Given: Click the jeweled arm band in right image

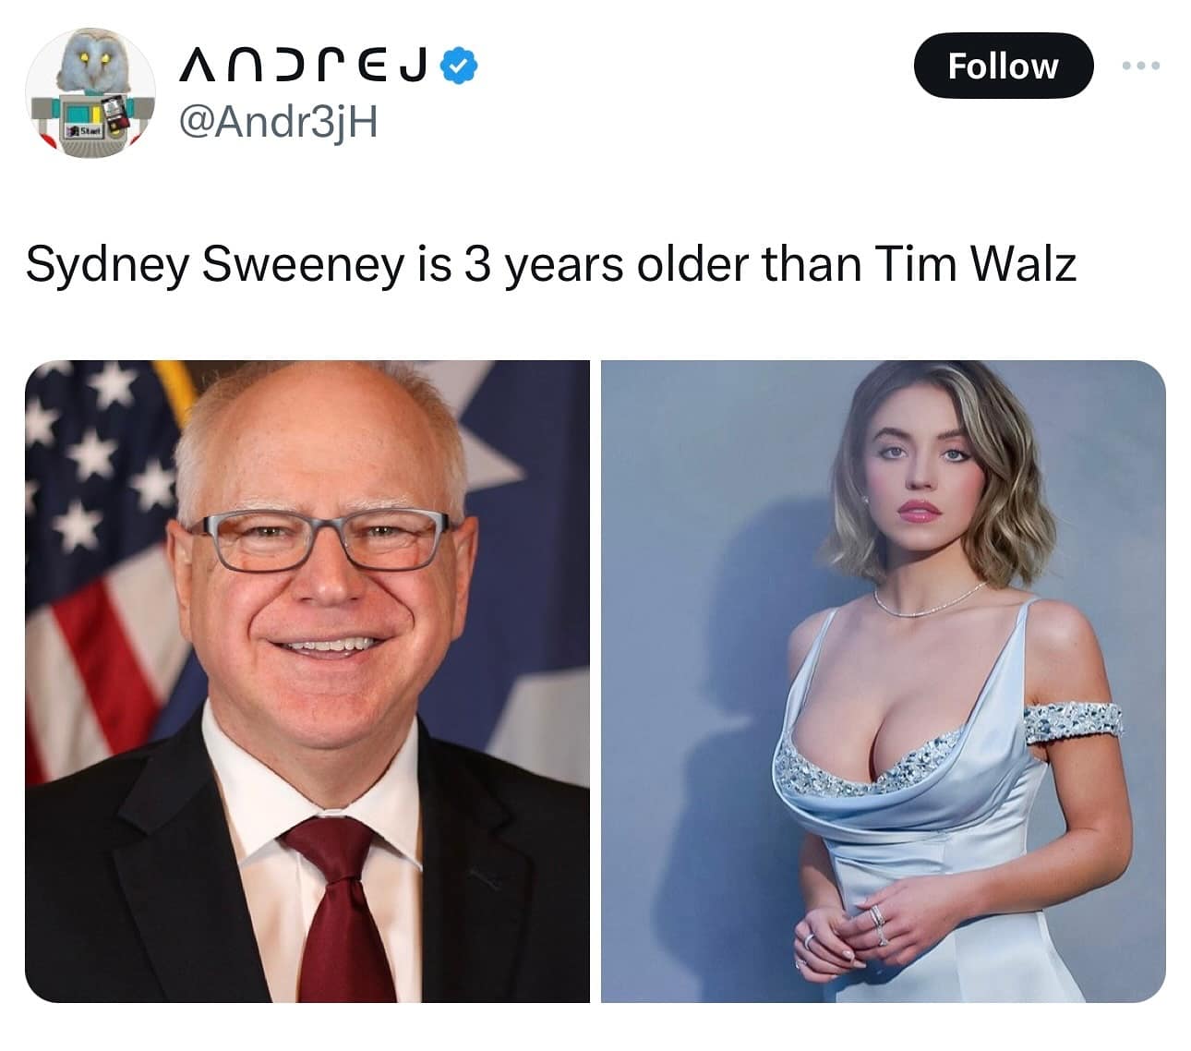Looking at the screenshot, I should point(1073,722).
